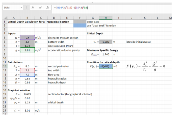Select the gravity value cell 9.81
The height and width of the screenshot is (116, 176).
27,50
